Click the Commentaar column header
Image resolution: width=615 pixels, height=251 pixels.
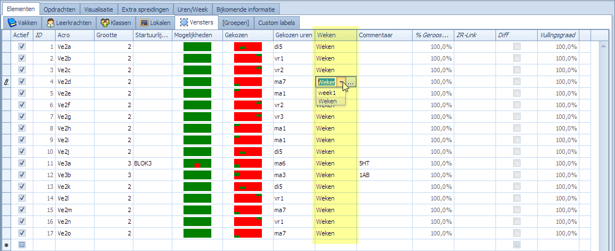(x=384, y=35)
